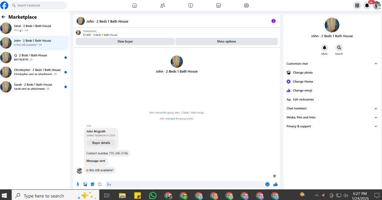
Task: Open File Explorer from taskbar
Action: [x=122, y=196]
